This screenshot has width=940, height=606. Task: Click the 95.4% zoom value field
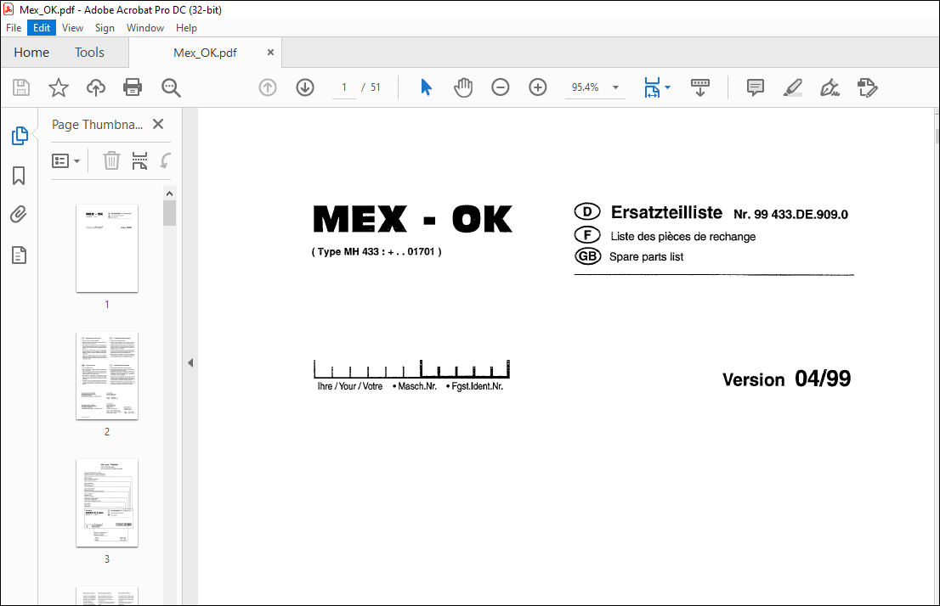pyautogui.click(x=586, y=87)
